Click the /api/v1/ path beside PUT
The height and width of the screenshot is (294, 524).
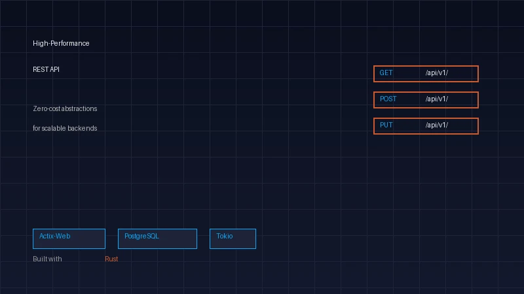pos(437,125)
